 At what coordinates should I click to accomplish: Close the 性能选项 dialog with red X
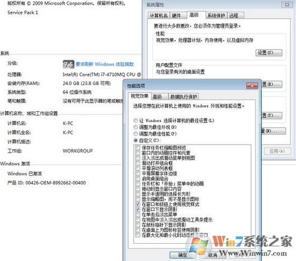point(252,86)
